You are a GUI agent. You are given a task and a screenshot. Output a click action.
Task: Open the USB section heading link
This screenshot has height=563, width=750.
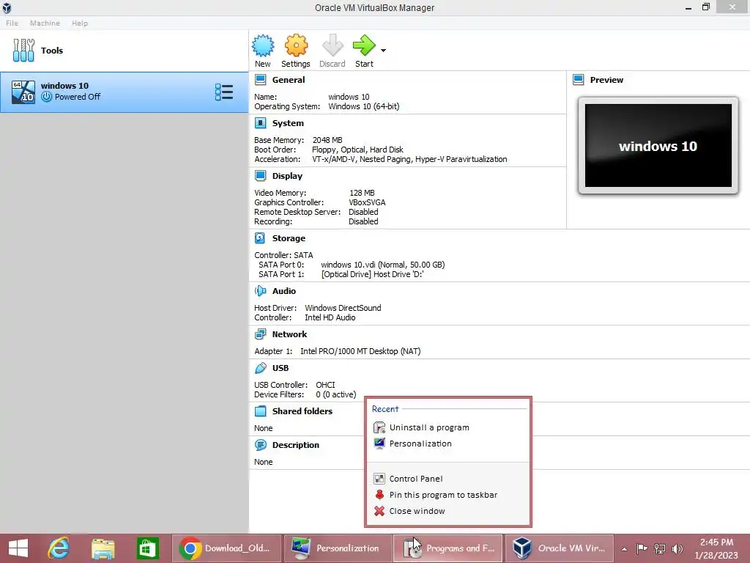[281, 368]
